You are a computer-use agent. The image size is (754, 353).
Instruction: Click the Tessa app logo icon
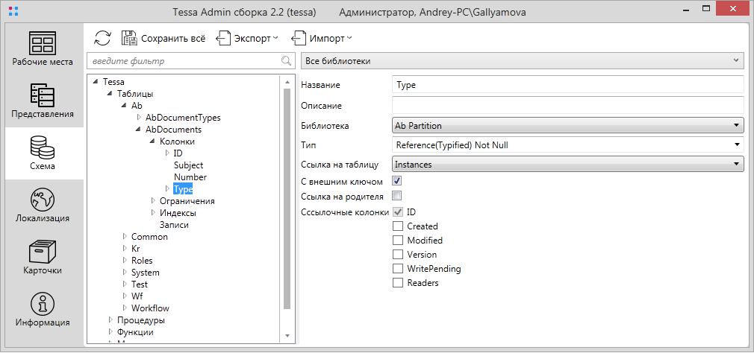coord(14,13)
